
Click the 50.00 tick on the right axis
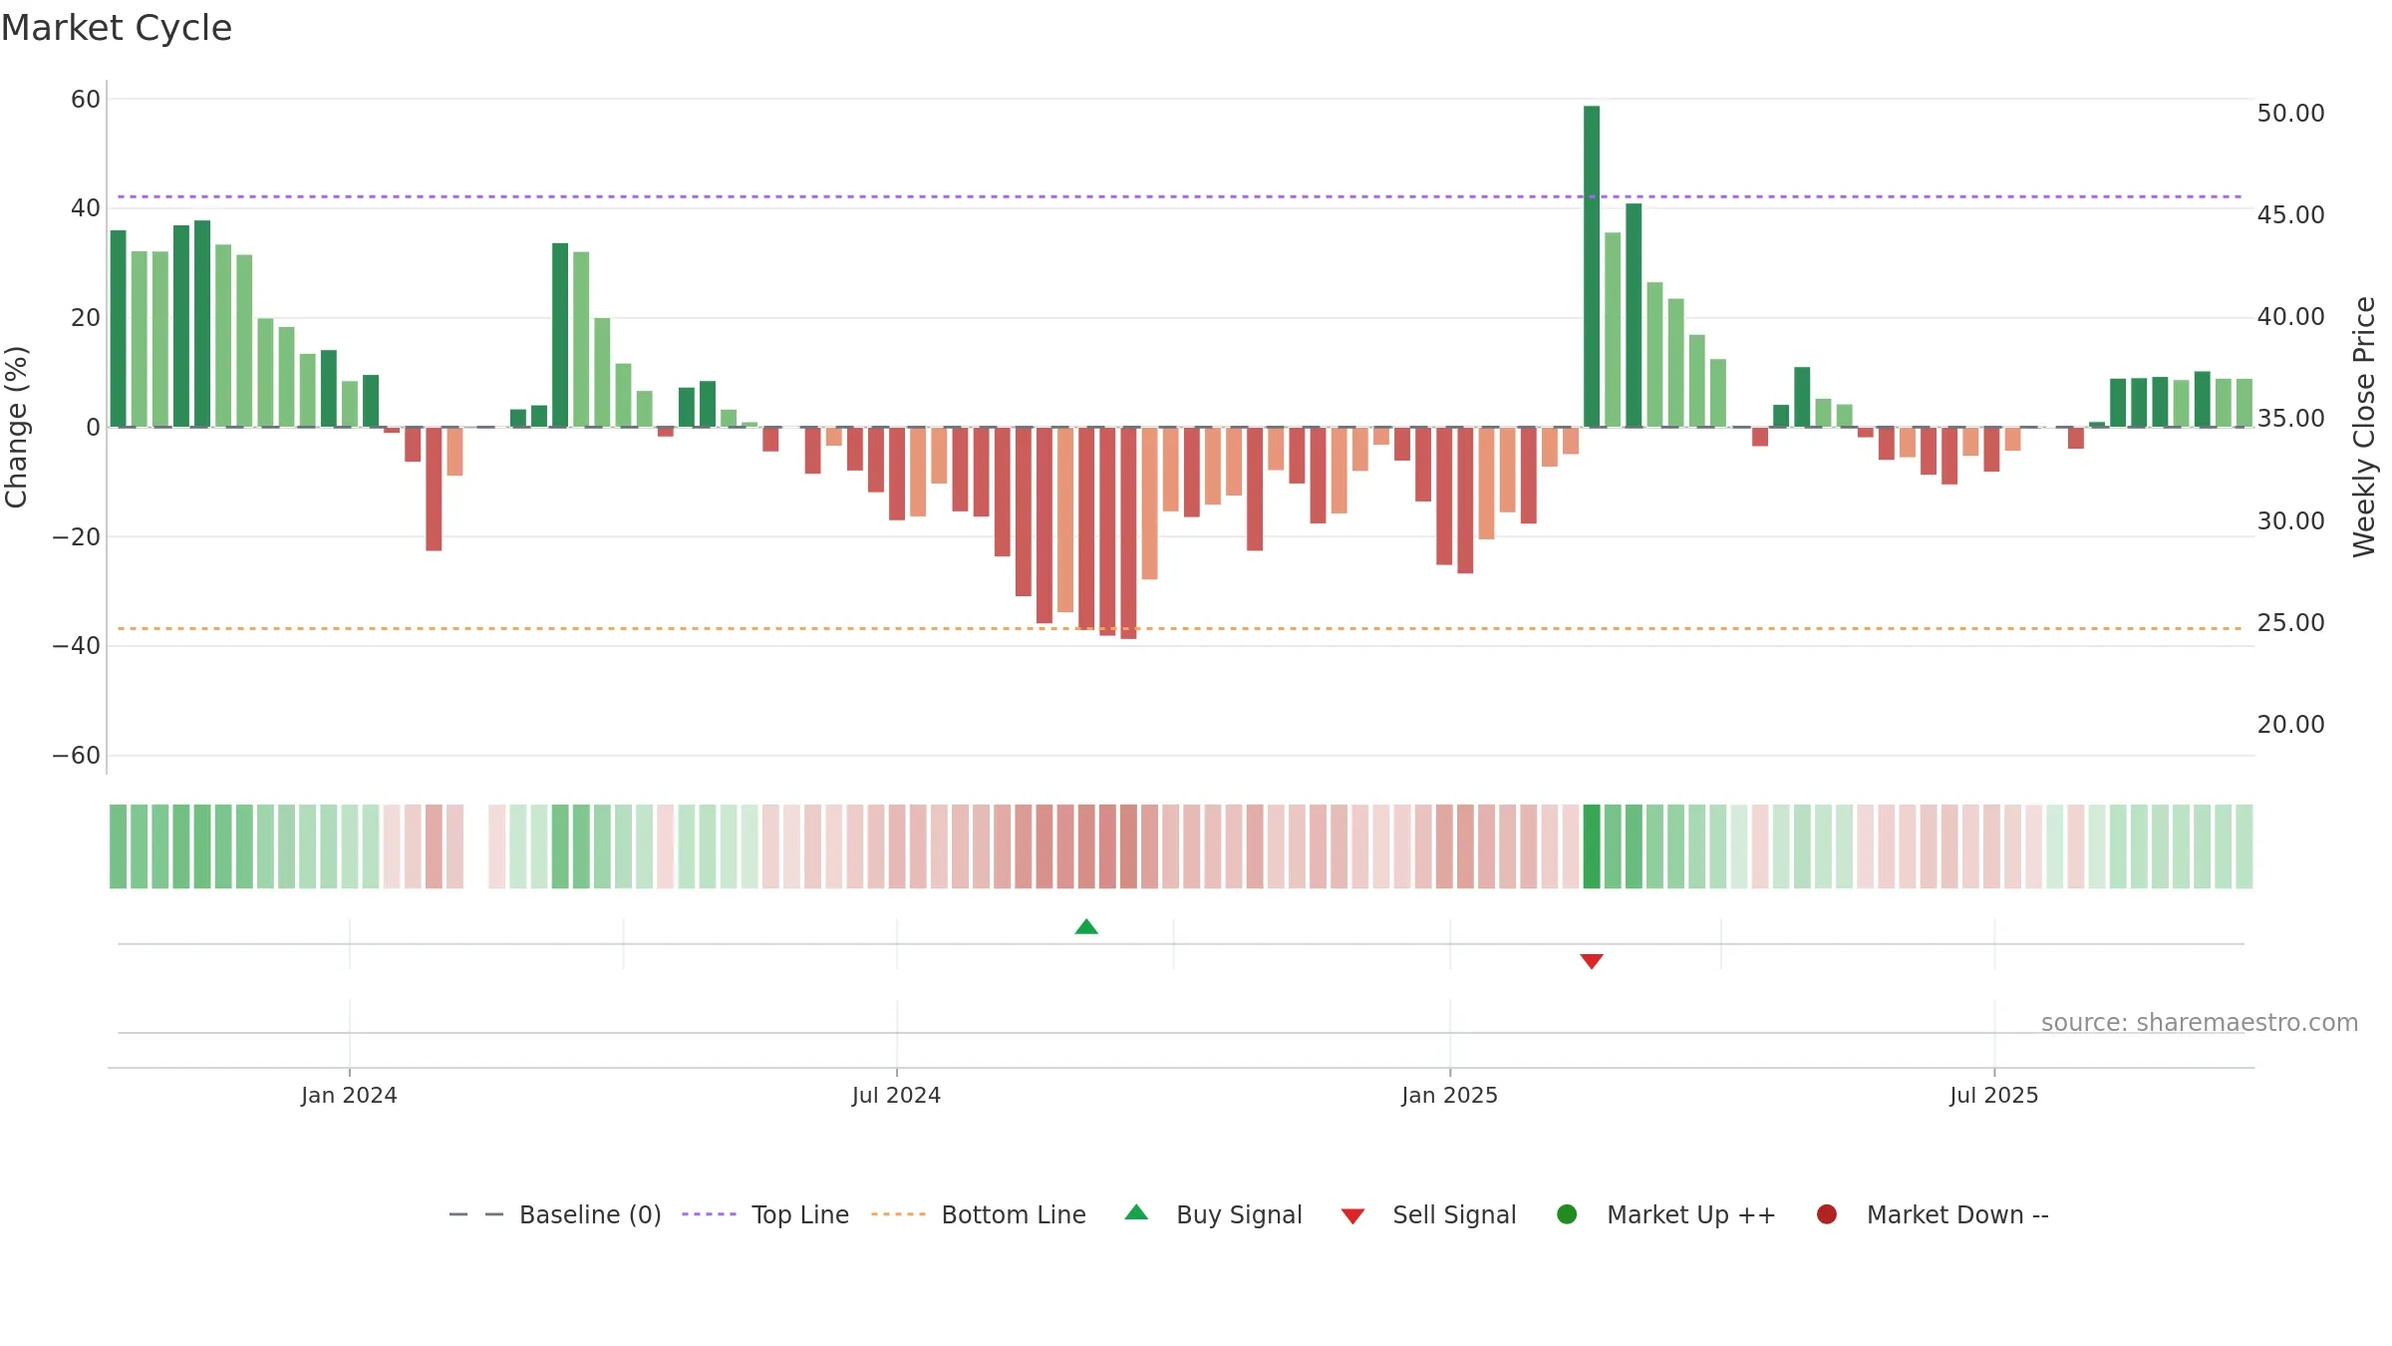pos(2290,113)
